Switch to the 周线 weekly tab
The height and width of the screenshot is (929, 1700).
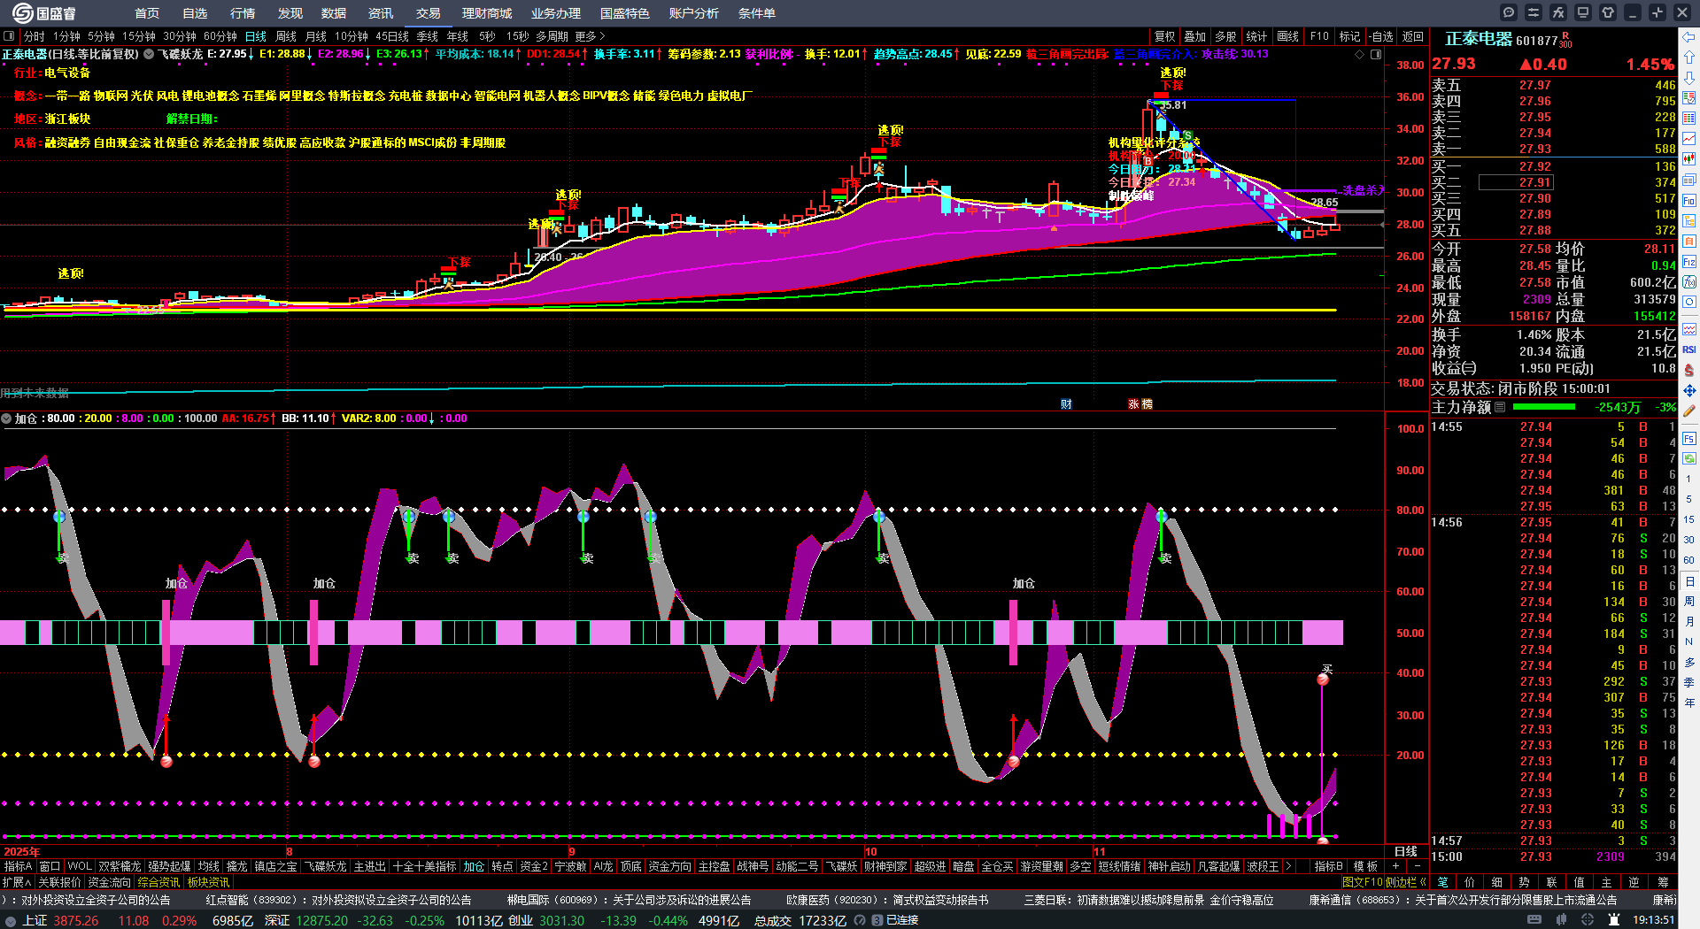[285, 36]
